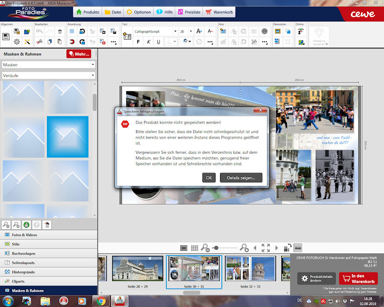Open the Optionen menu
This screenshot has width=384, height=307.
tap(139, 12)
